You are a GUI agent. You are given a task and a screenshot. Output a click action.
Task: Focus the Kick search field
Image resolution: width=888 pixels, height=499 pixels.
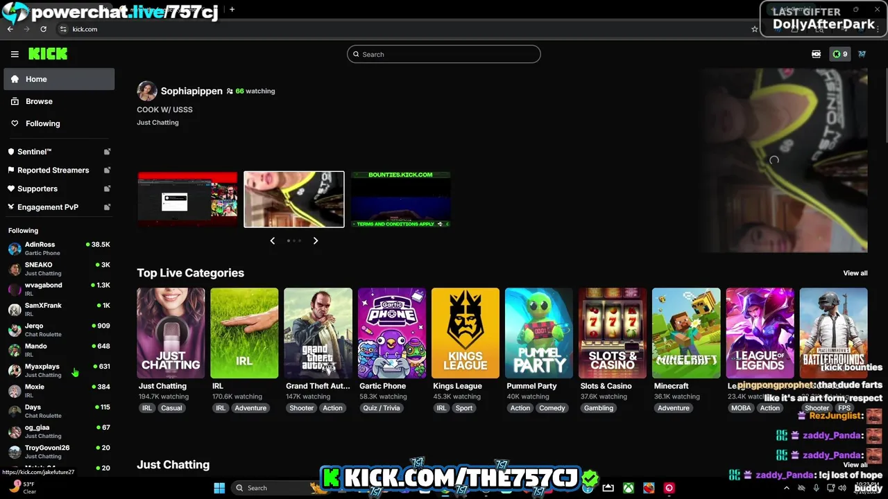coord(443,54)
